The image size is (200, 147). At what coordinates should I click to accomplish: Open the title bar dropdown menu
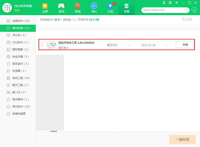coord(177,3)
